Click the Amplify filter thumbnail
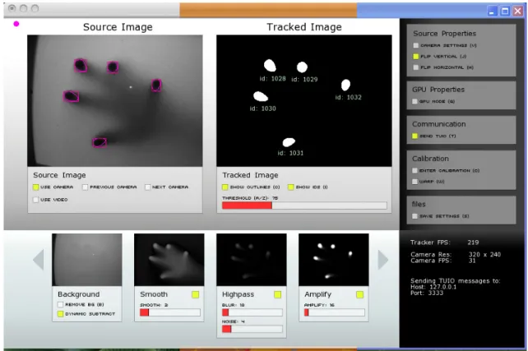Image resolution: width=528 pixels, height=351 pixels. click(334, 260)
